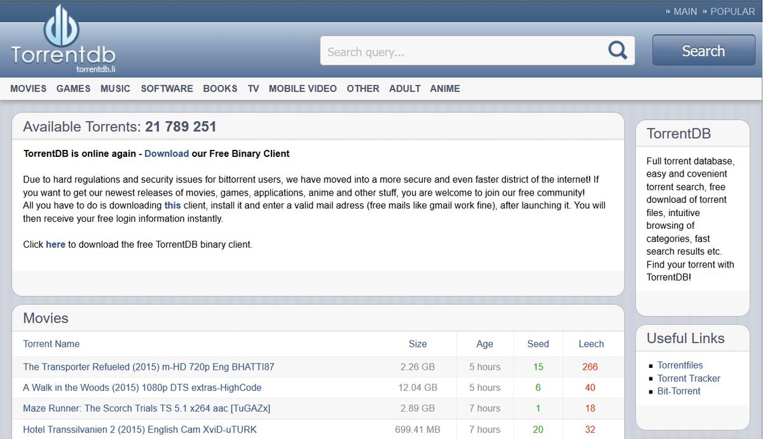Click the magnifying glass search icon
This screenshot has width=763, height=439.
point(616,50)
